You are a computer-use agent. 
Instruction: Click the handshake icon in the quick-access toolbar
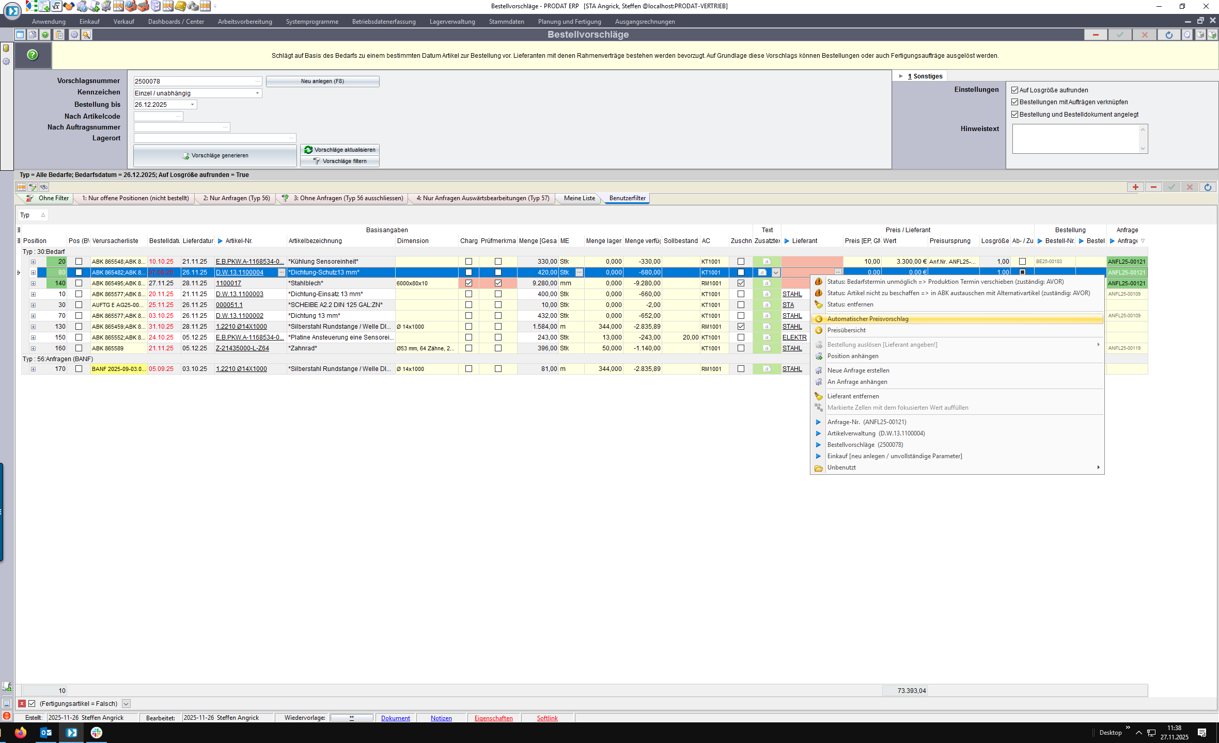click(69, 6)
